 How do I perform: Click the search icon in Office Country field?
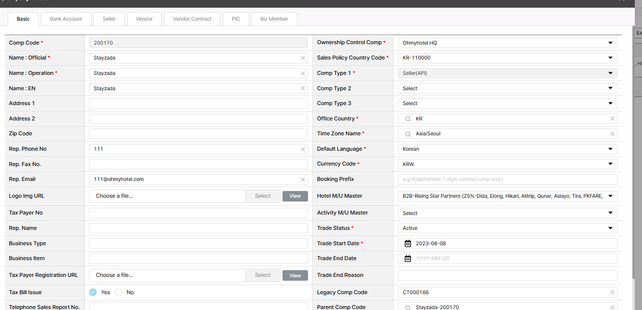tap(408, 119)
